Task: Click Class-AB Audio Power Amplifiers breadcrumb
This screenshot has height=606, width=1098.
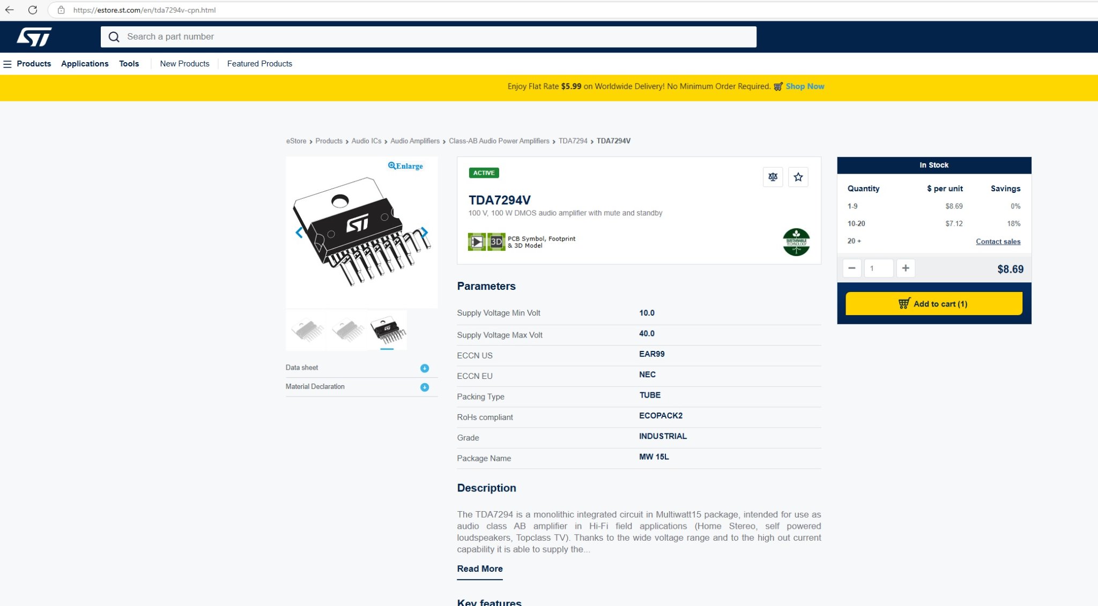Action: tap(499, 141)
